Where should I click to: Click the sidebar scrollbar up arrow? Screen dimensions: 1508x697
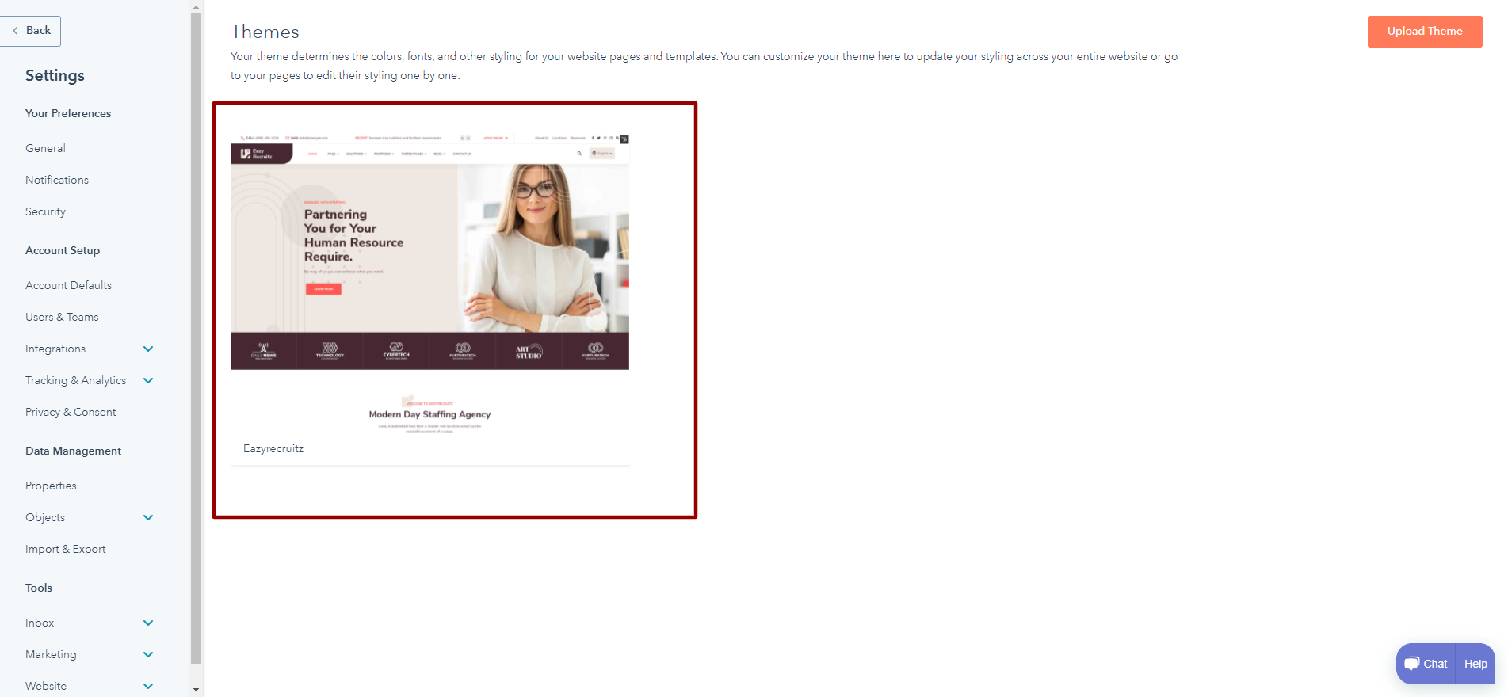(197, 6)
